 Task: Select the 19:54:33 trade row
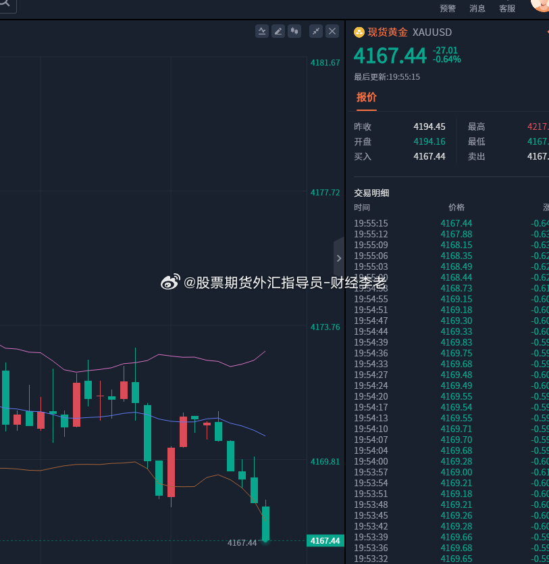451,364
